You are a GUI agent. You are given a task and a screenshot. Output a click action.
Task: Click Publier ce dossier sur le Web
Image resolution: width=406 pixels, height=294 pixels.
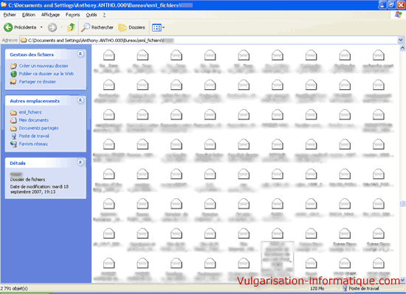(x=46, y=74)
